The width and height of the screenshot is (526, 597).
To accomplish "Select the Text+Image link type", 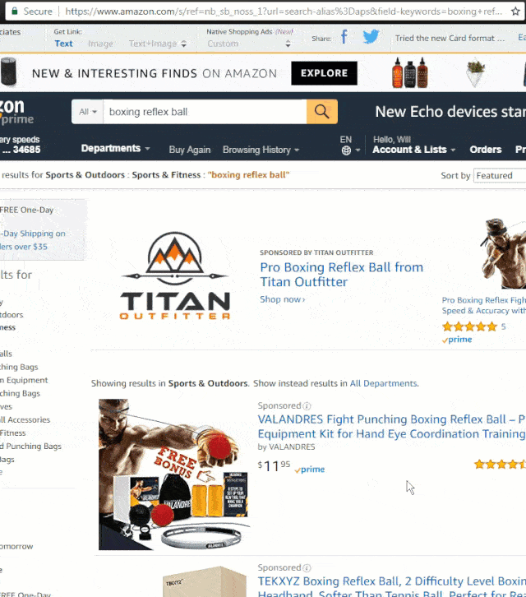I will [x=157, y=44].
